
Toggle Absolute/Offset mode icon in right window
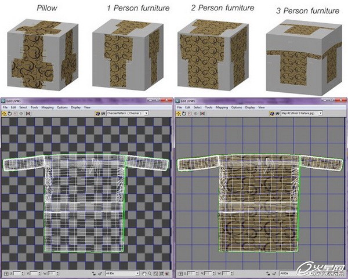(180, 273)
